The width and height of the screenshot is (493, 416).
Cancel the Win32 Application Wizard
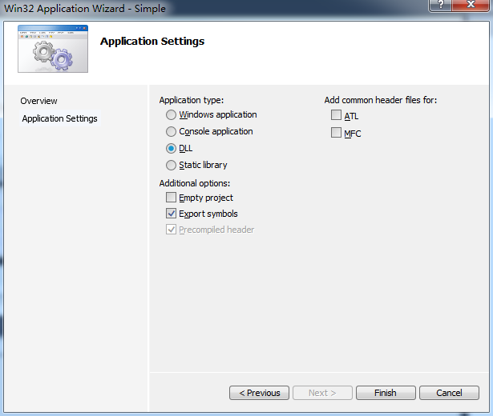pyautogui.click(x=449, y=393)
